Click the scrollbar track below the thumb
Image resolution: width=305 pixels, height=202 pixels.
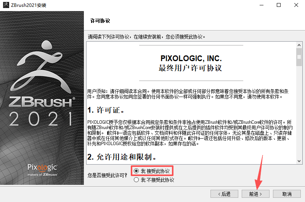pos(299,112)
